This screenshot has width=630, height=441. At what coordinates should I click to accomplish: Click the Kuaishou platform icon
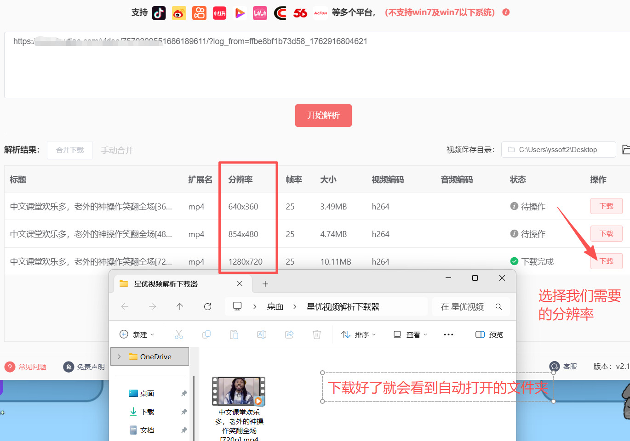click(x=199, y=13)
